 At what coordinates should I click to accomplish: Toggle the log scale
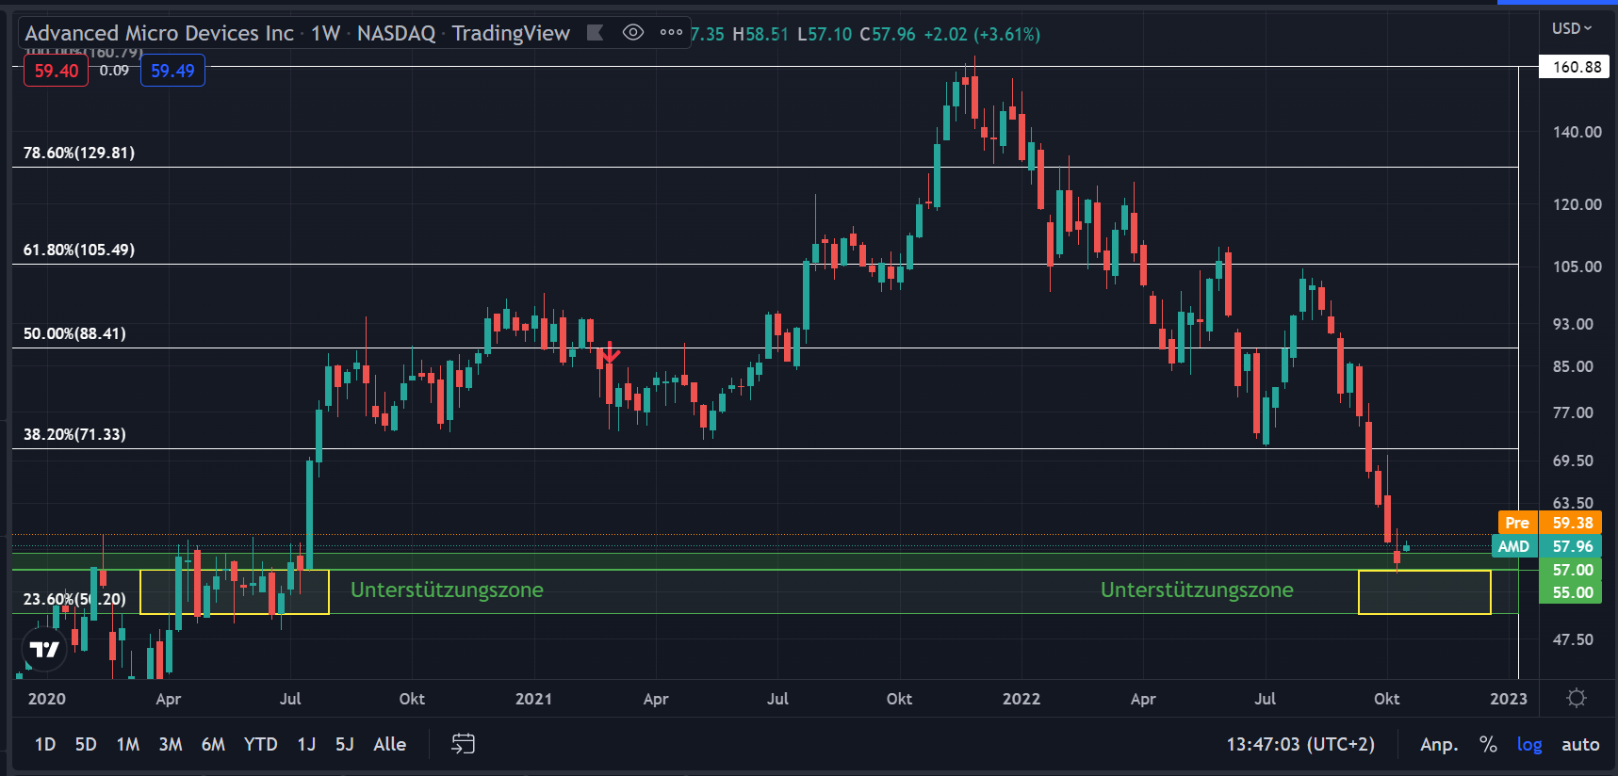pyautogui.click(x=1529, y=745)
